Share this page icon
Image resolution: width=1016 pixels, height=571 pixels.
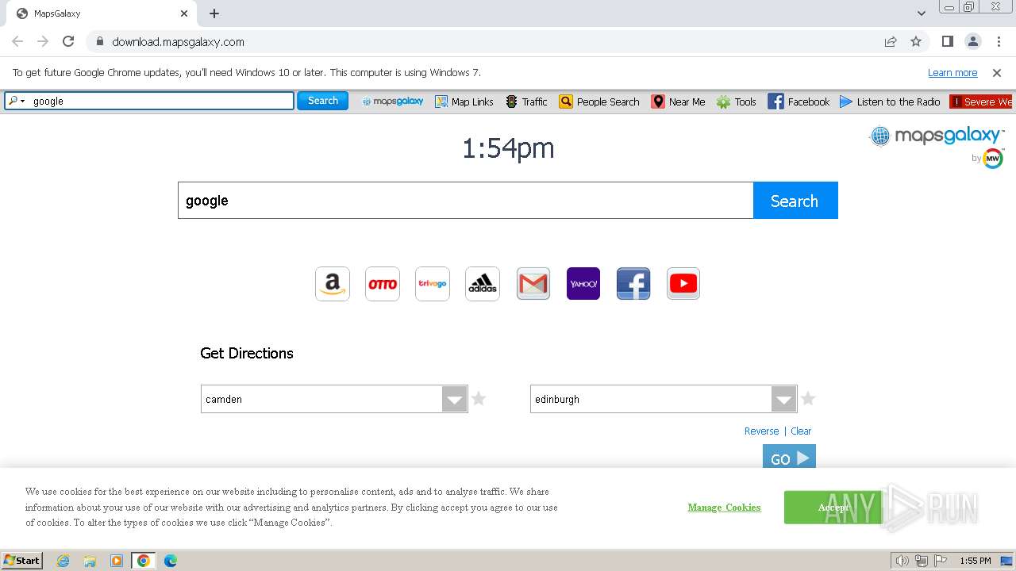pyautogui.click(x=891, y=41)
